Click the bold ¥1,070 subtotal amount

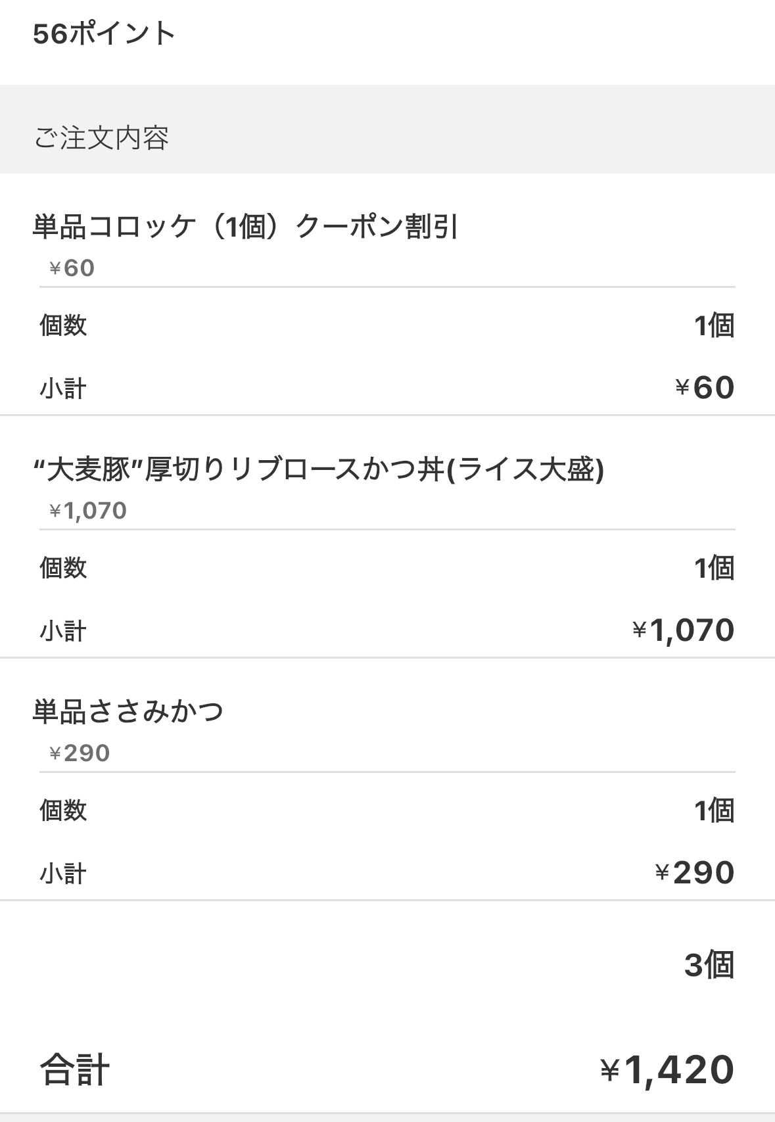point(684,630)
